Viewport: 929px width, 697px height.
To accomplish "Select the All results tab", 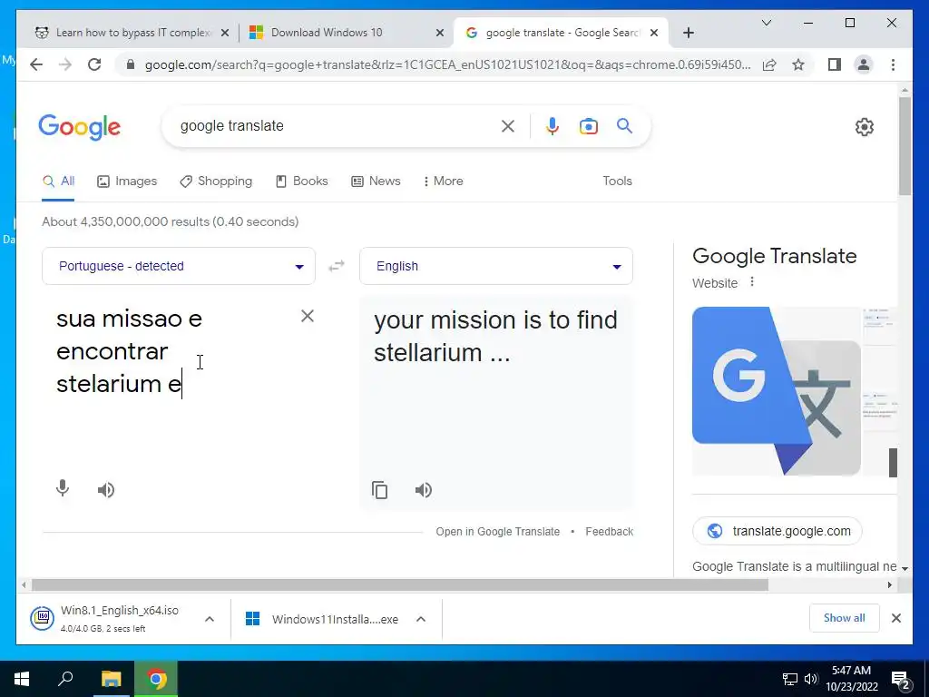I will (58, 182).
